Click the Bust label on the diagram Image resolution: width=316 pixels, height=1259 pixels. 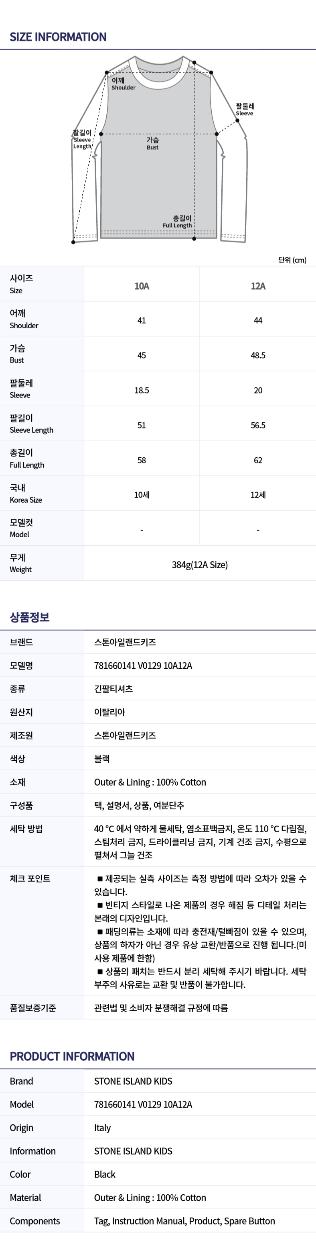click(153, 143)
